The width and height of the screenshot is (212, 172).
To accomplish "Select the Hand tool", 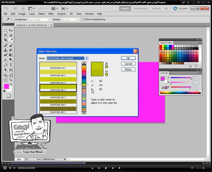I will pyautogui.click(x=6, y=80).
